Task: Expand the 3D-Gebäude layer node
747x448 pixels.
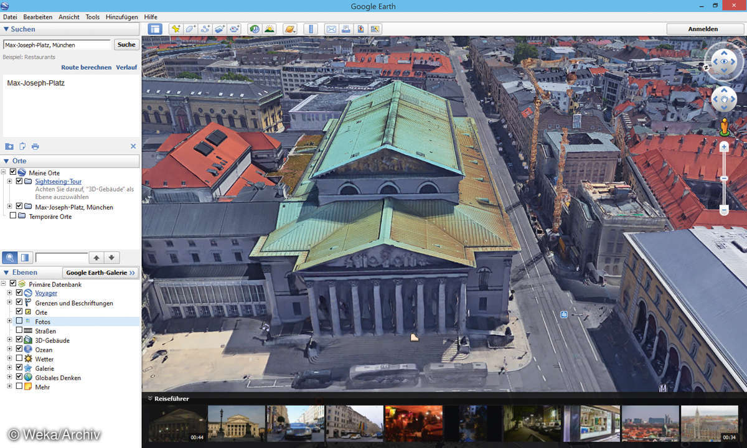Action: point(9,340)
